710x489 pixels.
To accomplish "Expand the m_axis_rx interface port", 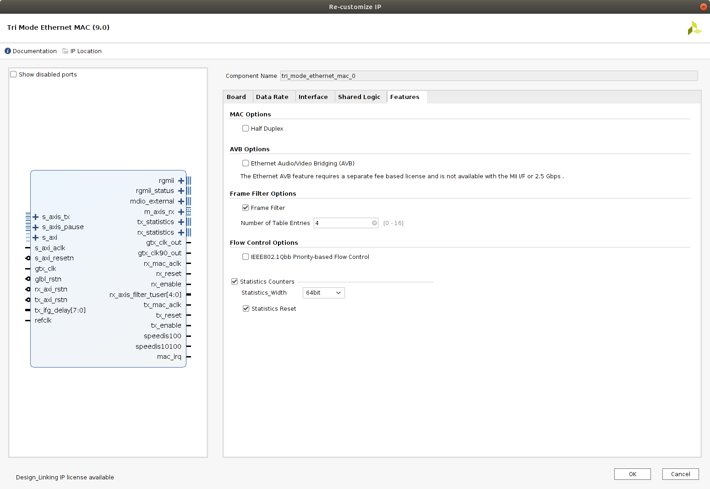I will click(181, 212).
